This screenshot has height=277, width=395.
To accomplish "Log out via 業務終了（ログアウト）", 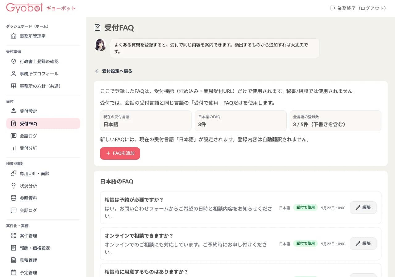I will [x=358, y=8].
